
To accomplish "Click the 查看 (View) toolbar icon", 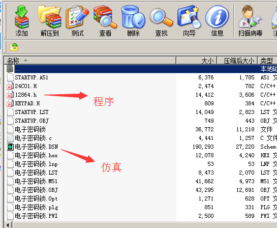I will (x=105, y=21).
